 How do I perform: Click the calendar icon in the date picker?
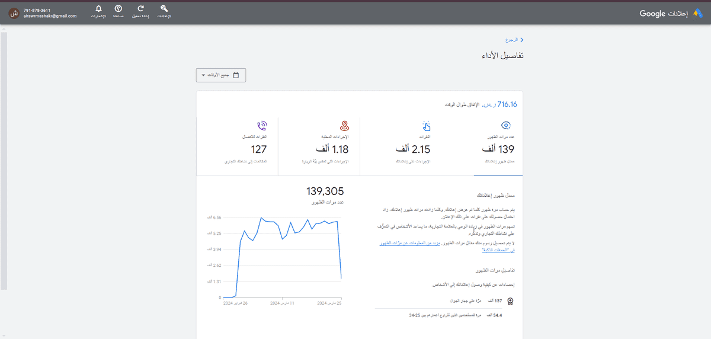point(236,75)
